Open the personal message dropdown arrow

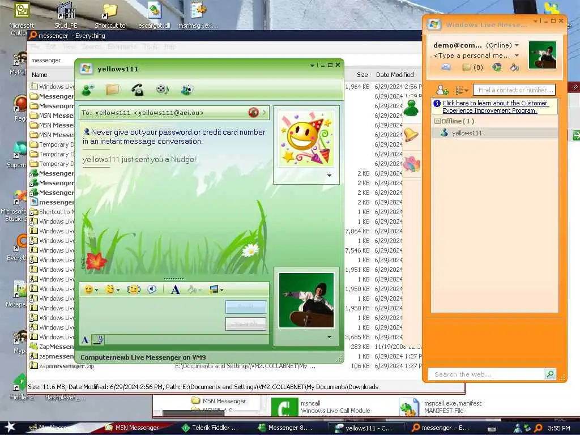click(x=517, y=56)
